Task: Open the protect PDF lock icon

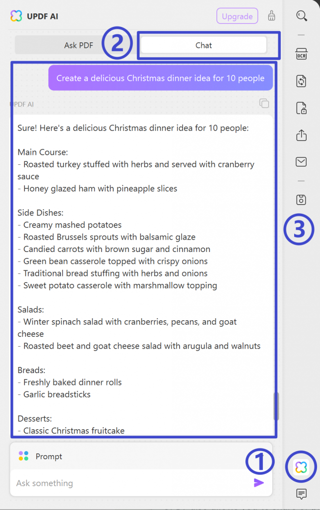Action: click(301, 108)
